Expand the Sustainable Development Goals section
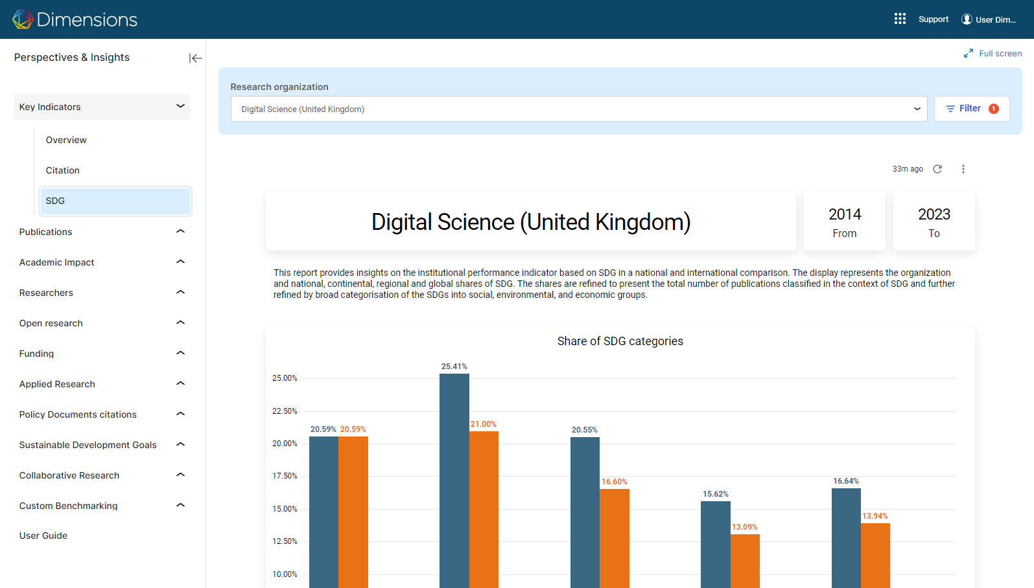This screenshot has height=588, width=1034. click(102, 445)
